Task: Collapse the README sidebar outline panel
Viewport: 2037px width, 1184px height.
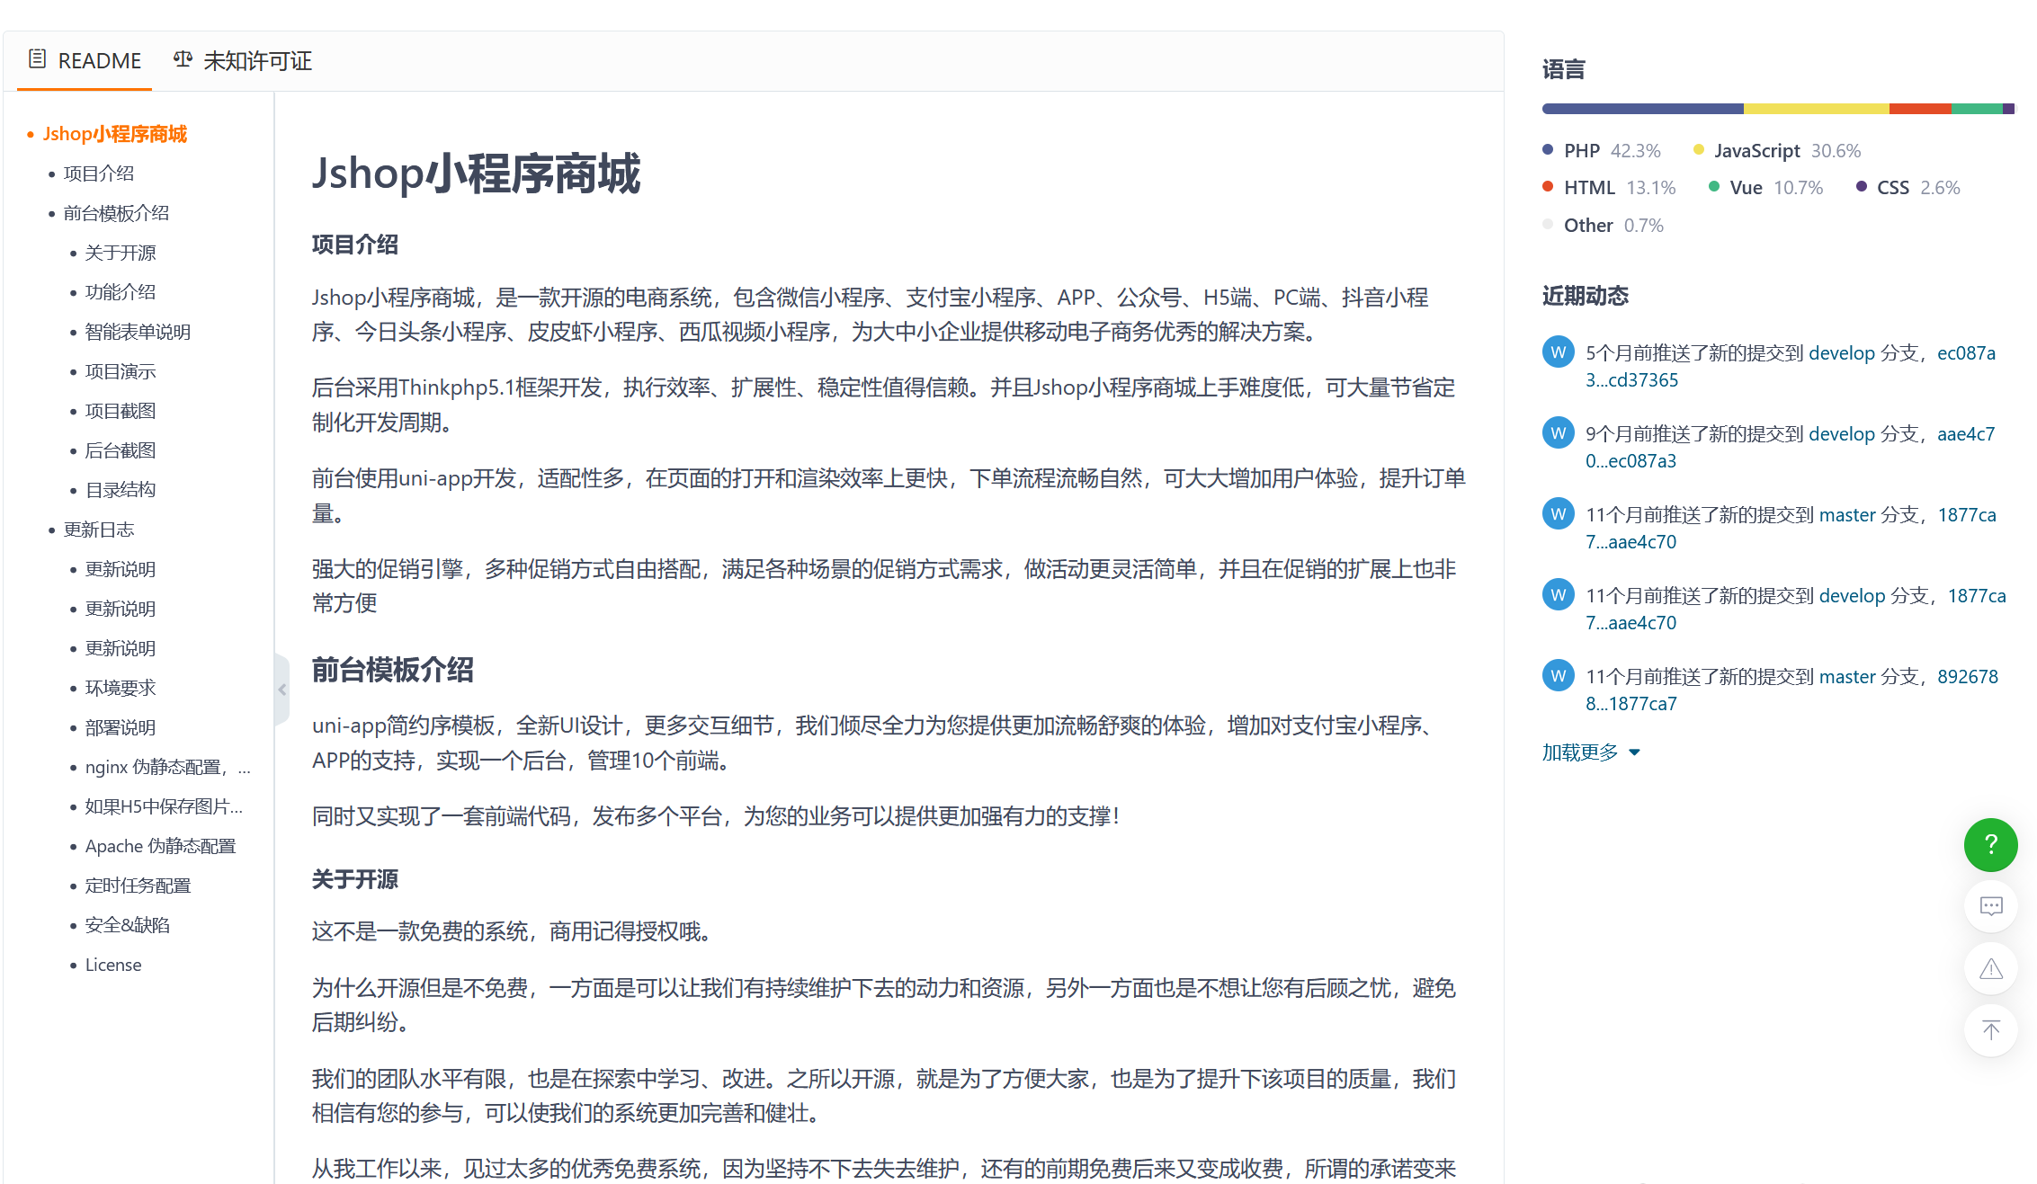Action: [281, 690]
